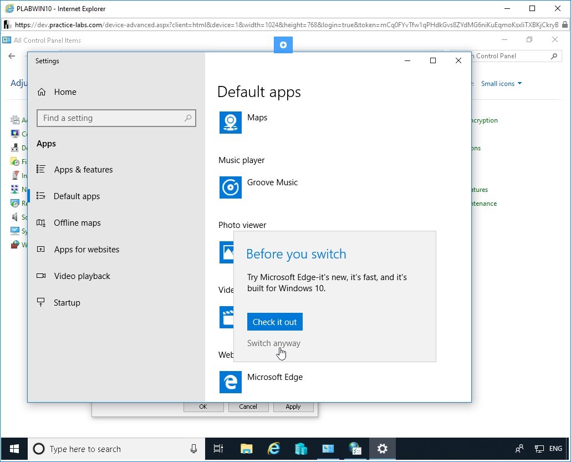Click the network icon in system tray
The image size is (571, 462).
[x=539, y=449]
